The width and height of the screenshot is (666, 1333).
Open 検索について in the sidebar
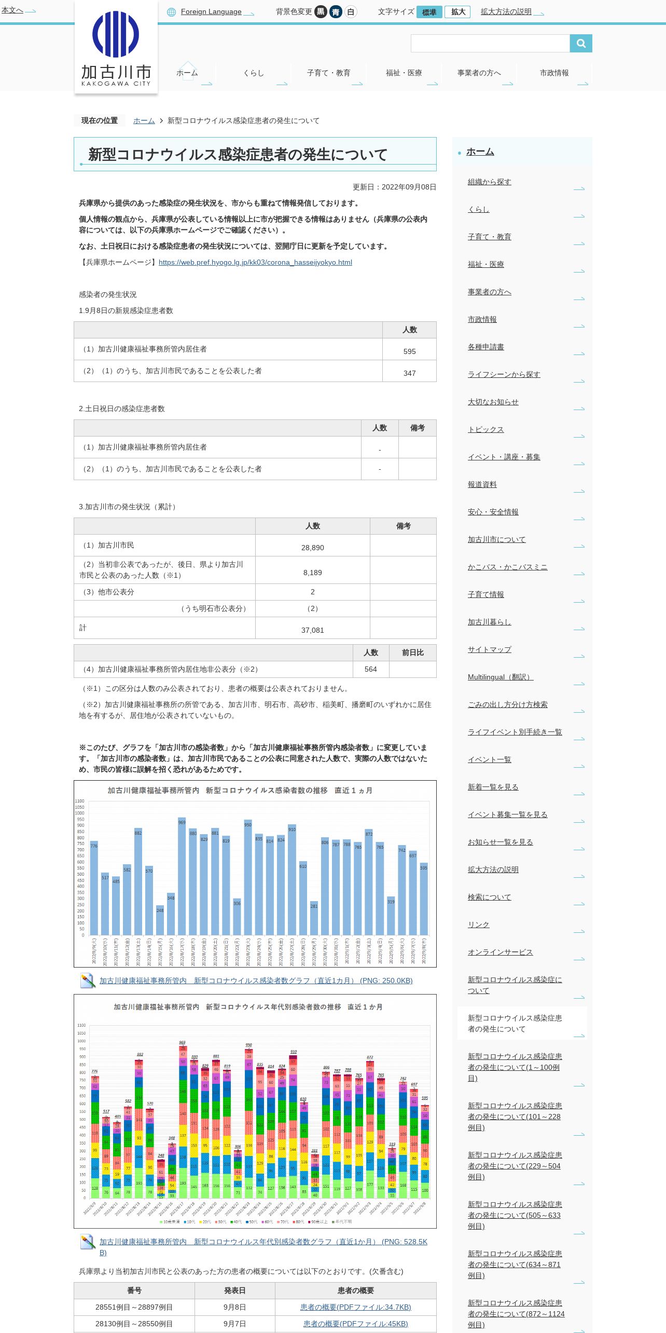click(x=489, y=897)
